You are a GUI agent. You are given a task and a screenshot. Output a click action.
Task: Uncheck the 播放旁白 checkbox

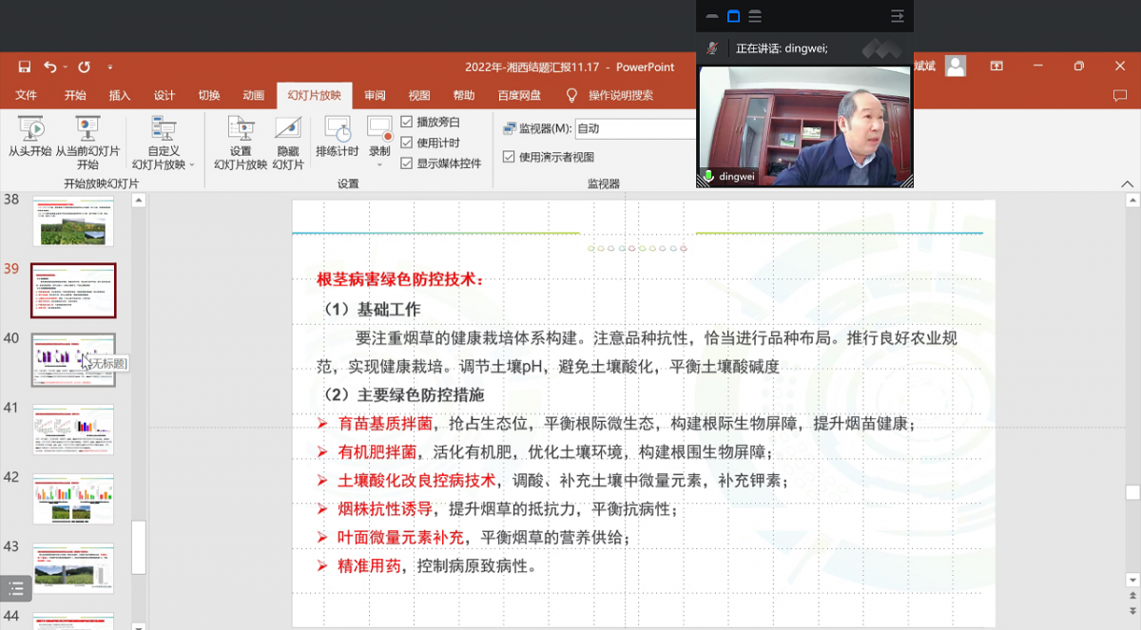pos(407,122)
